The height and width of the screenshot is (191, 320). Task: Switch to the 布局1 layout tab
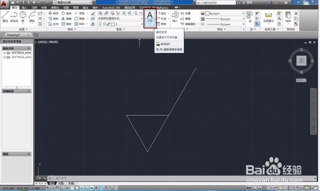click(61, 183)
